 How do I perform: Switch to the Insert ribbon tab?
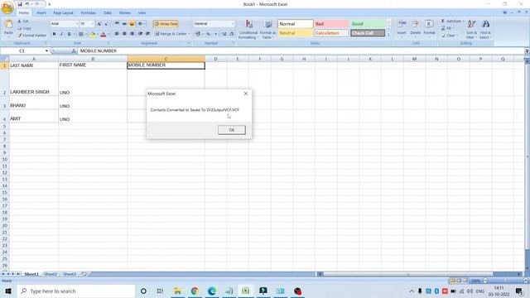pos(41,13)
